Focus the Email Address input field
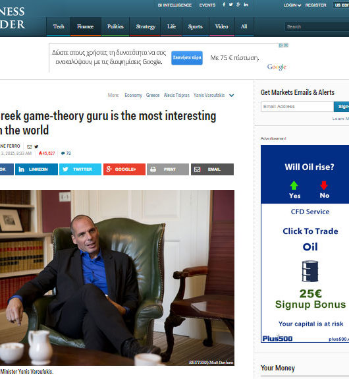This screenshot has width=349, height=379. [x=298, y=107]
